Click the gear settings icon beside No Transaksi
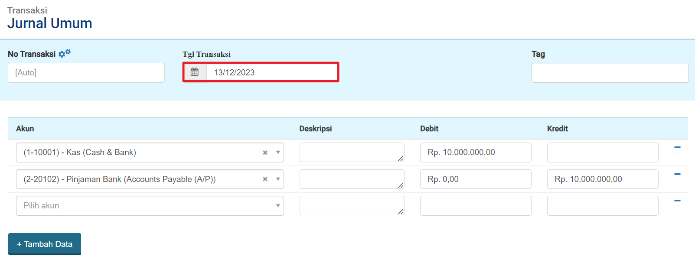The height and width of the screenshot is (266, 695). click(64, 54)
